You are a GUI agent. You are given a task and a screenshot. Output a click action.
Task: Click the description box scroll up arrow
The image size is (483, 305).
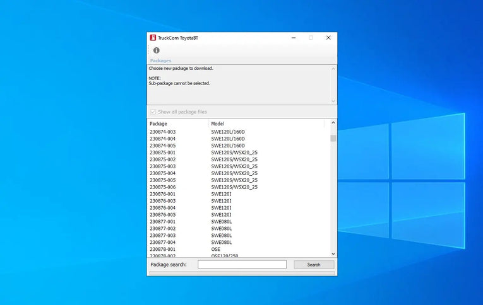(x=333, y=69)
